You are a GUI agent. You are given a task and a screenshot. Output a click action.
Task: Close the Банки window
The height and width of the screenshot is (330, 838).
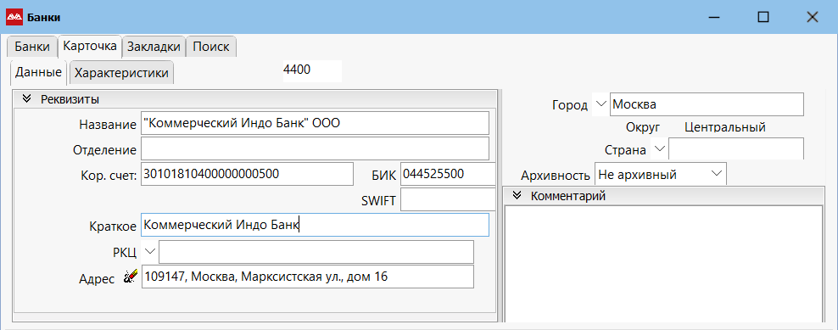813,17
